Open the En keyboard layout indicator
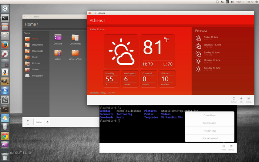259x162 pixels. (228, 2)
